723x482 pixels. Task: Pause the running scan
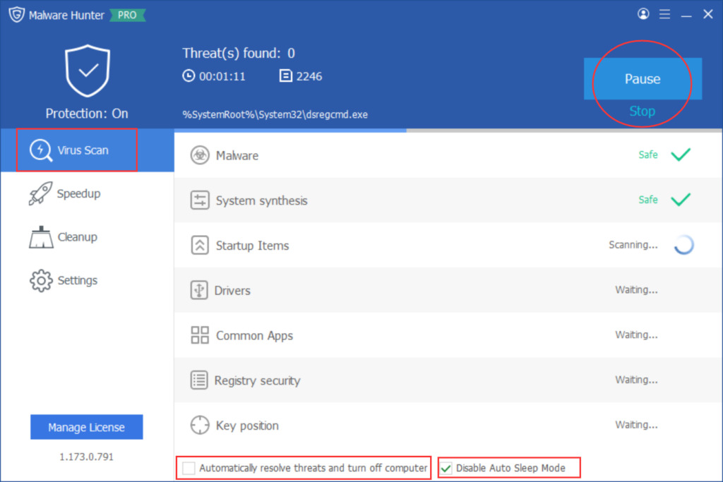[642, 80]
